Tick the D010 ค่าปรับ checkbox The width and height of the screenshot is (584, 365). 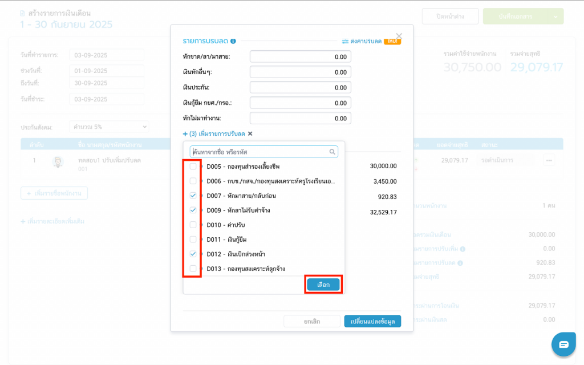coord(193,225)
